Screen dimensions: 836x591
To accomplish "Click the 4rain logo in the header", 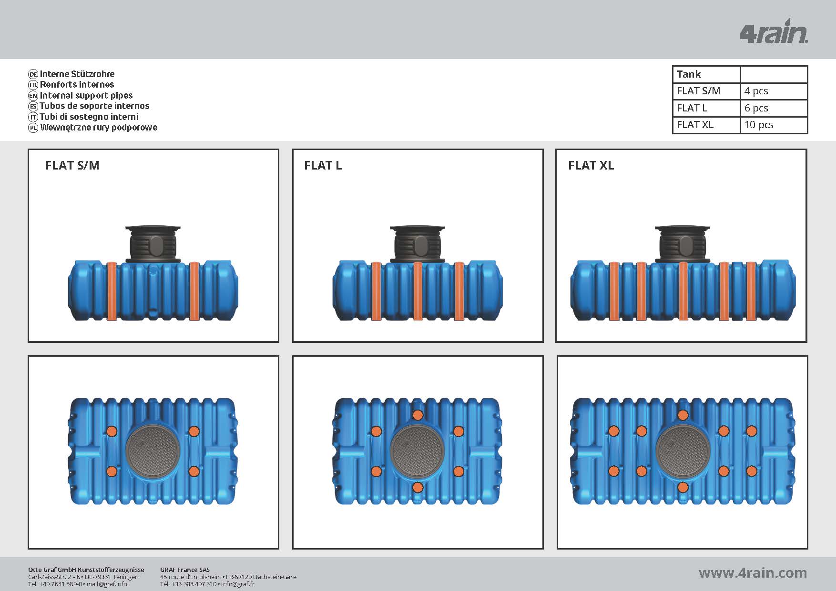I will (x=773, y=32).
